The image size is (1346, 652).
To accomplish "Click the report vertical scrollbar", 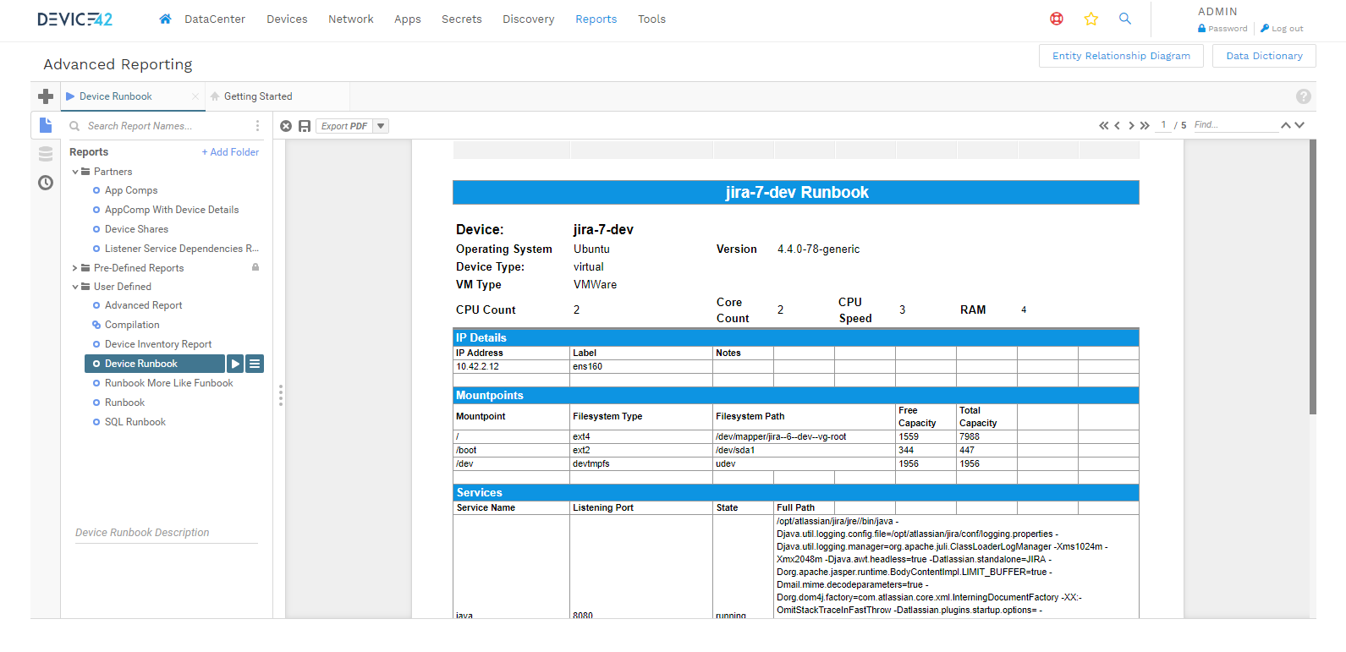I will click(1312, 277).
